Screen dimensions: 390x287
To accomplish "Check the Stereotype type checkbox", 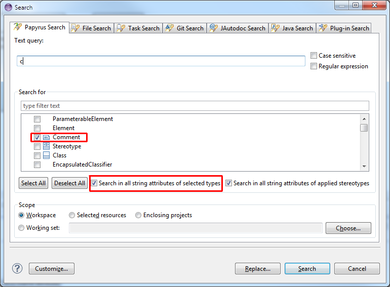I will coord(37,146).
